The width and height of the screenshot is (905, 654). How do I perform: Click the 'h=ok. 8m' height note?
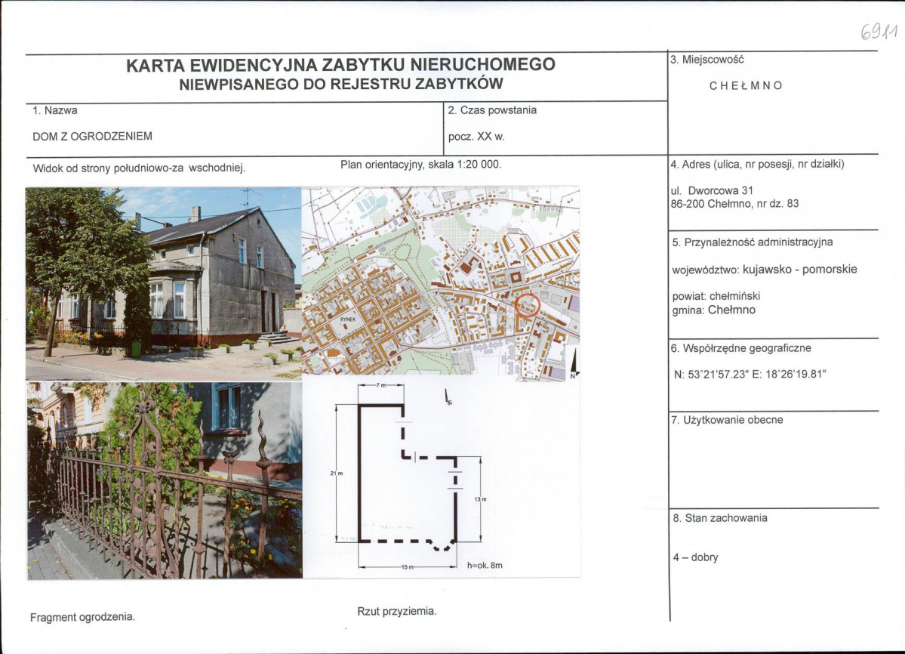pos(485,566)
